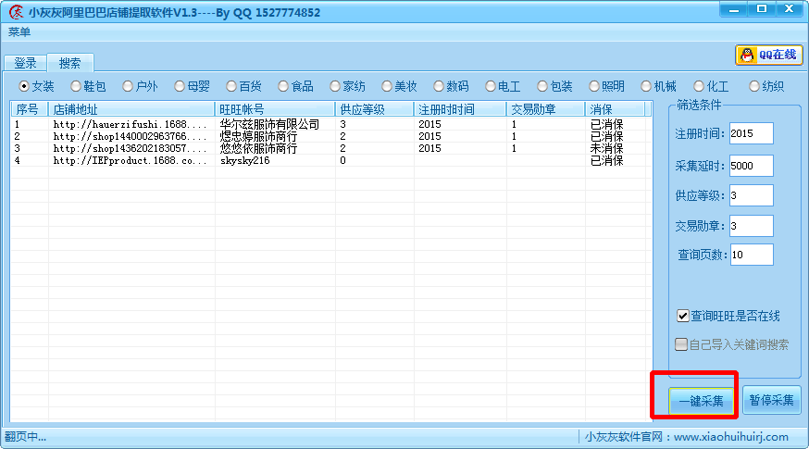Click the 煜忠婷服饰商行 account cell
This screenshot has width=809, height=449.
[258, 136]
